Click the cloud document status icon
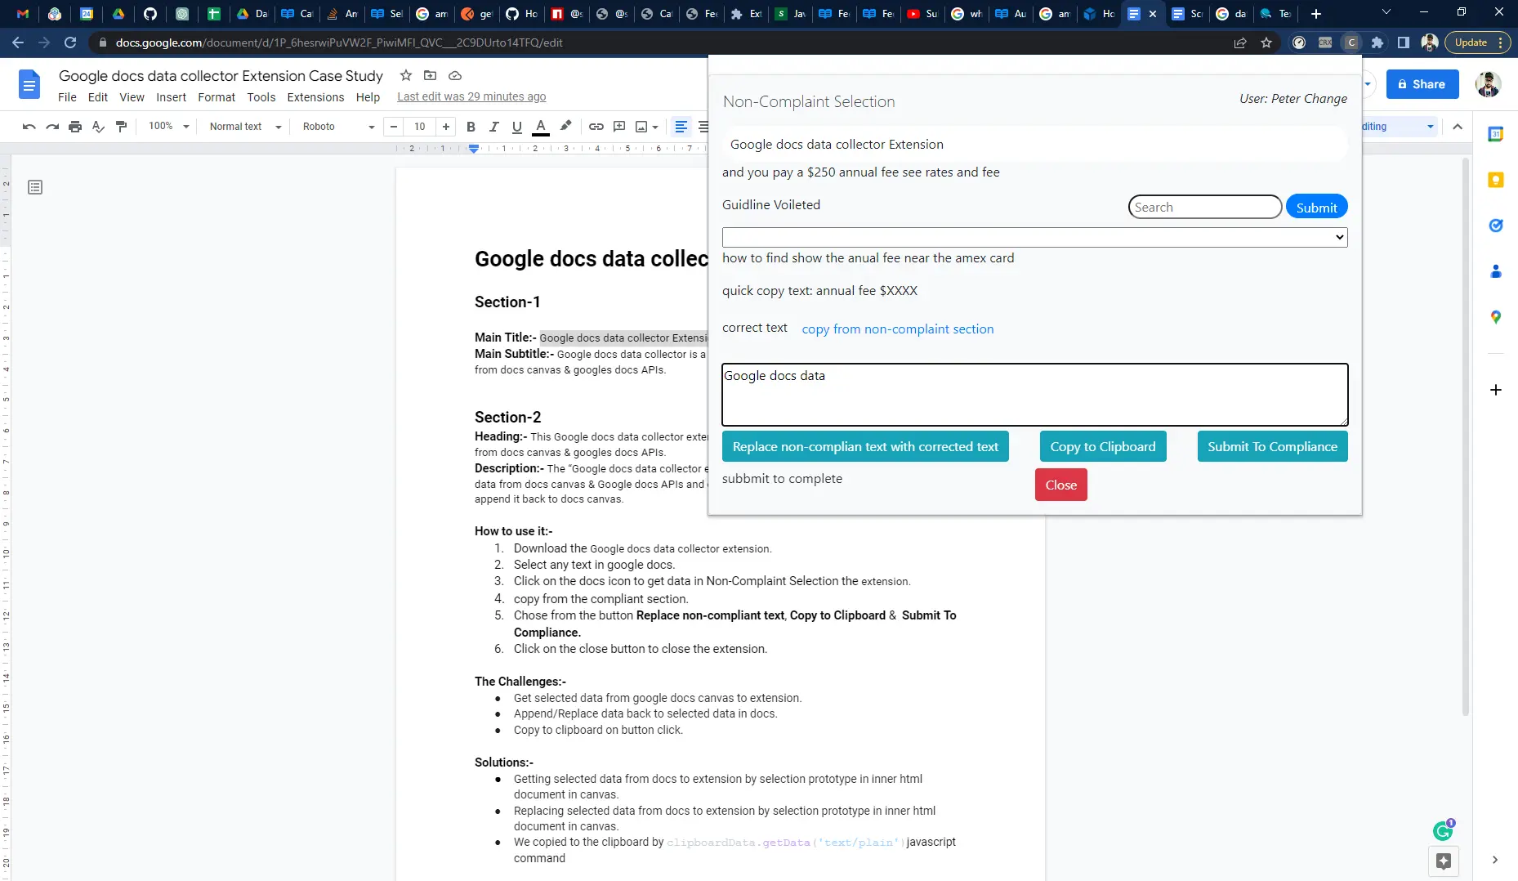This screenshot has width=1518, height=881. 455,75
